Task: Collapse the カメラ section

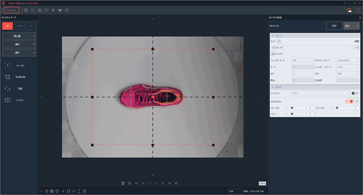Action: tap(273, 35)
